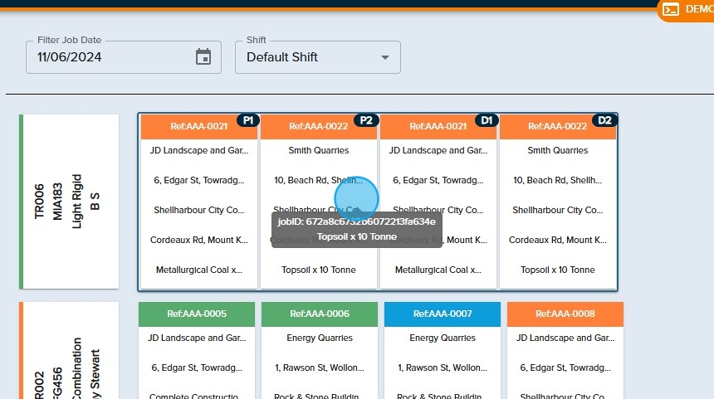Click Topsoil x 10 Tonne in D2 card
This screenshot has width=714, height=399.
(557, 270)
